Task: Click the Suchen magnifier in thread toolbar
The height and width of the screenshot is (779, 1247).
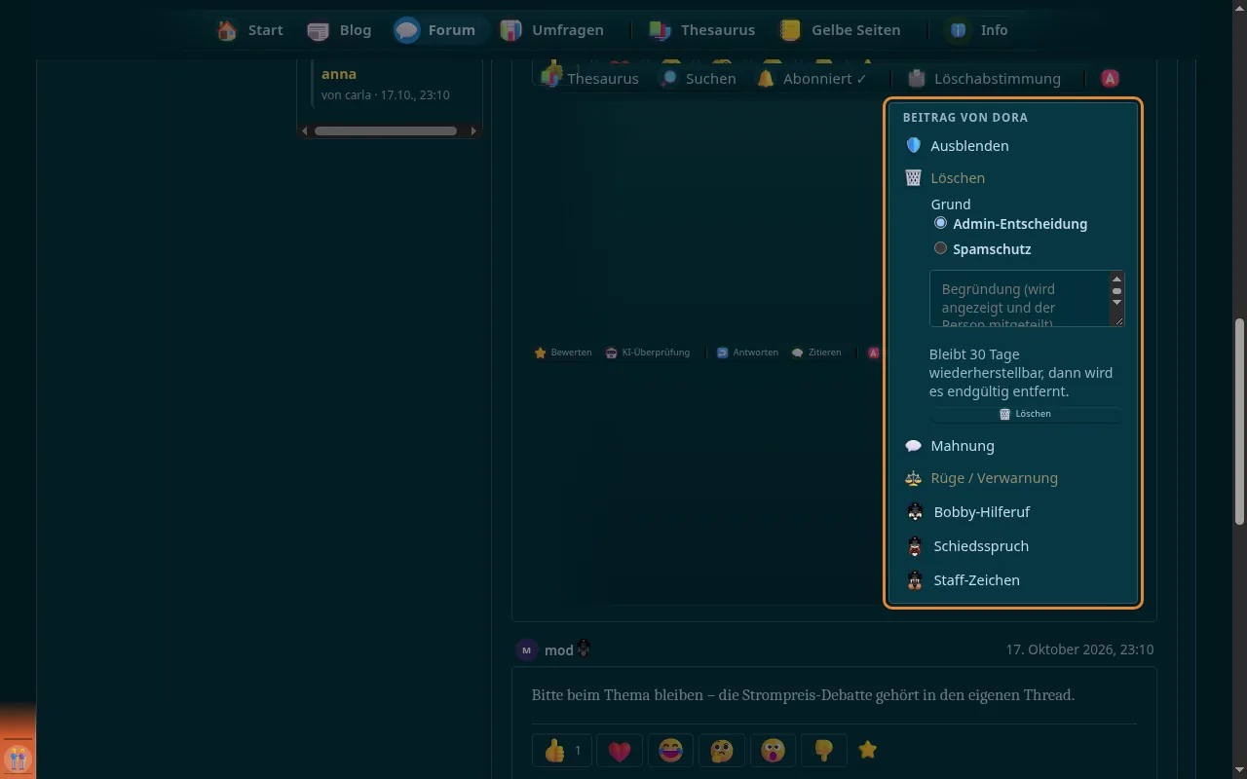Action: pos(668,79)
